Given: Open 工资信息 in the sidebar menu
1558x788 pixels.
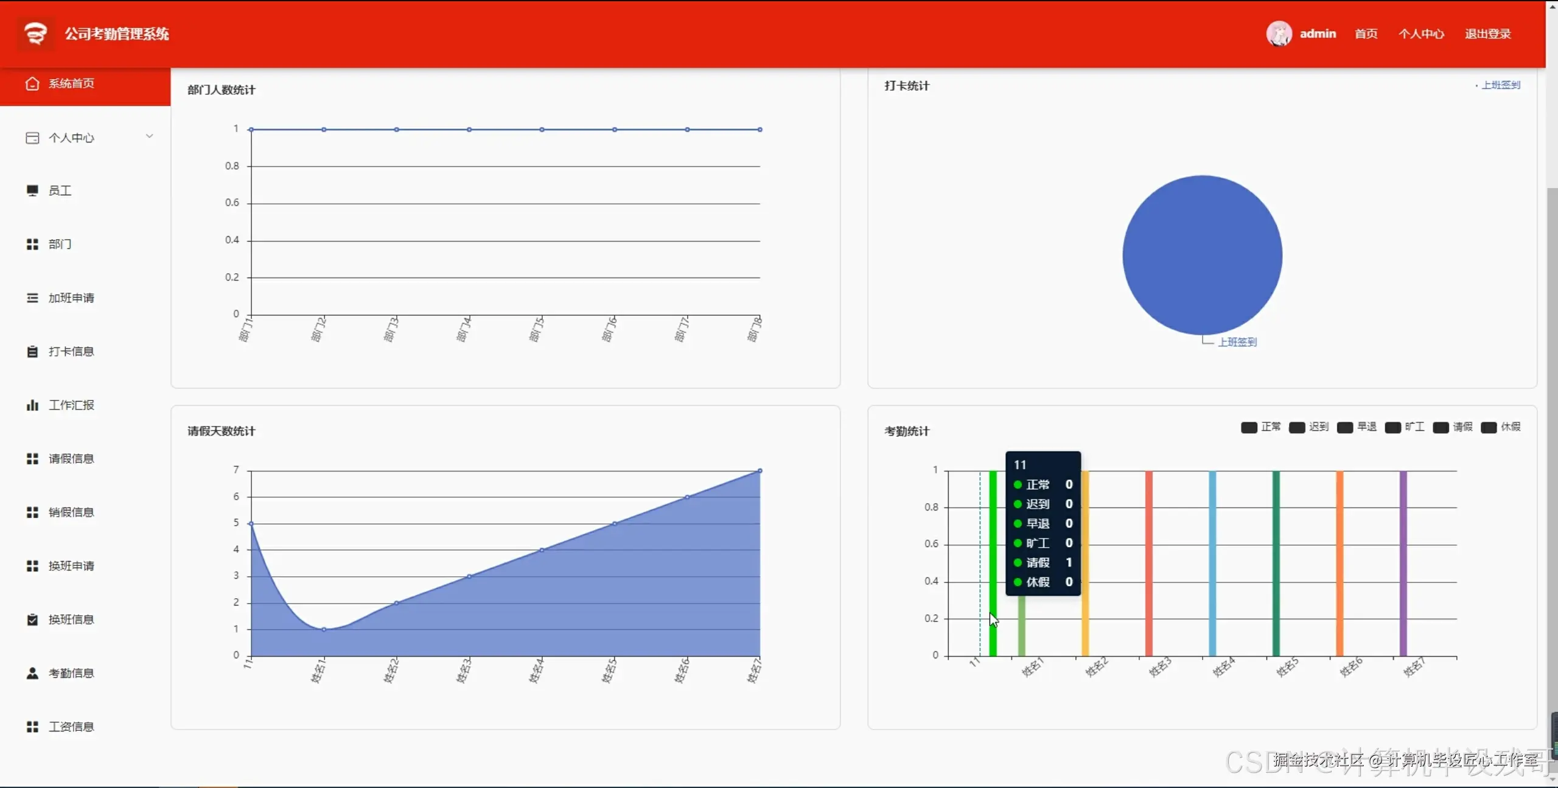Looking at the screenshot, I should click(71, 727).
